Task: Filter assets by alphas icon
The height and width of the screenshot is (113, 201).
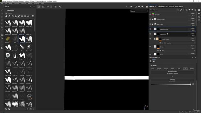Action: tap(22, 16)
